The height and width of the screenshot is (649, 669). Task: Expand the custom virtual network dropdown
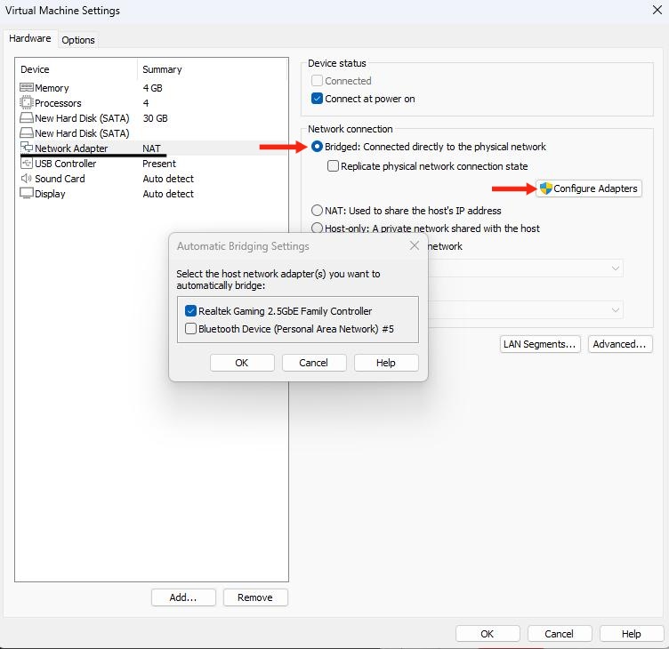(616, 268)
